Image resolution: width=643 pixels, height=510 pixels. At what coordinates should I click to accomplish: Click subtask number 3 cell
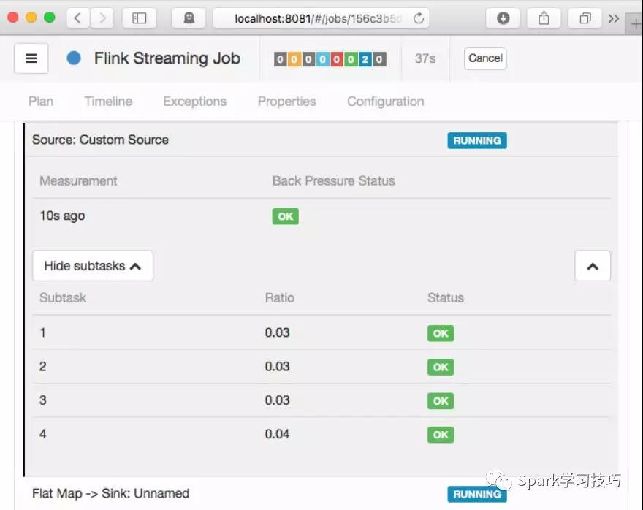[x=42, y=400]
